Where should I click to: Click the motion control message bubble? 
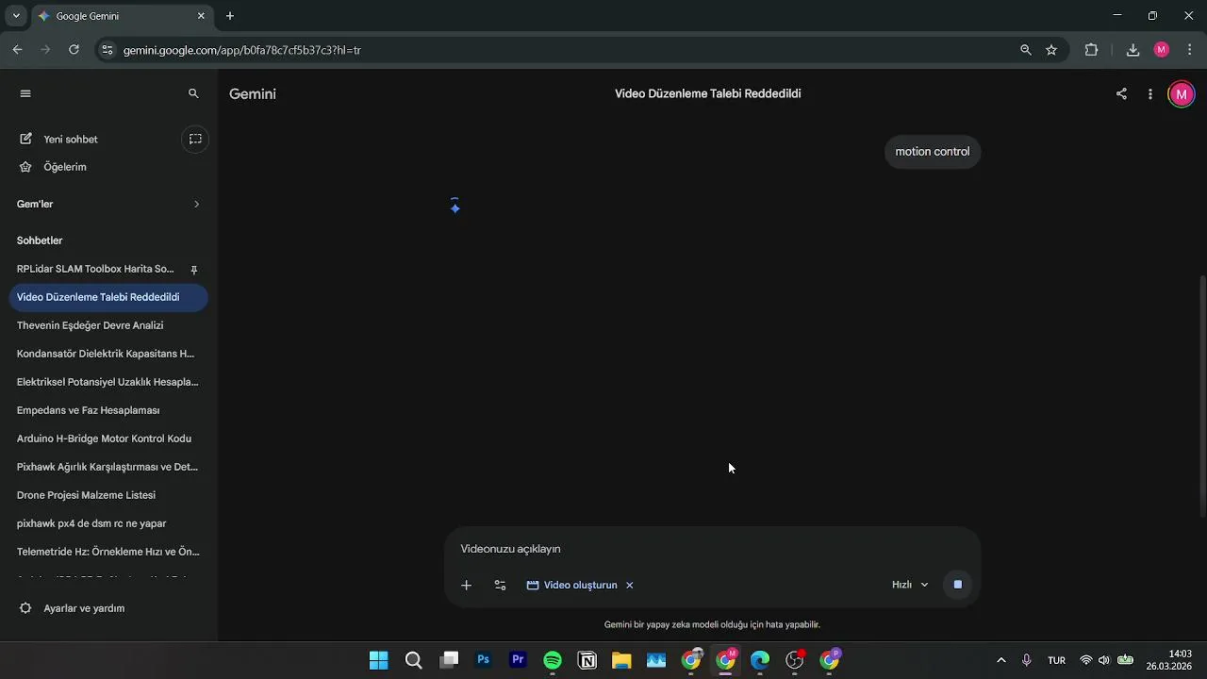tap(933, 152)
